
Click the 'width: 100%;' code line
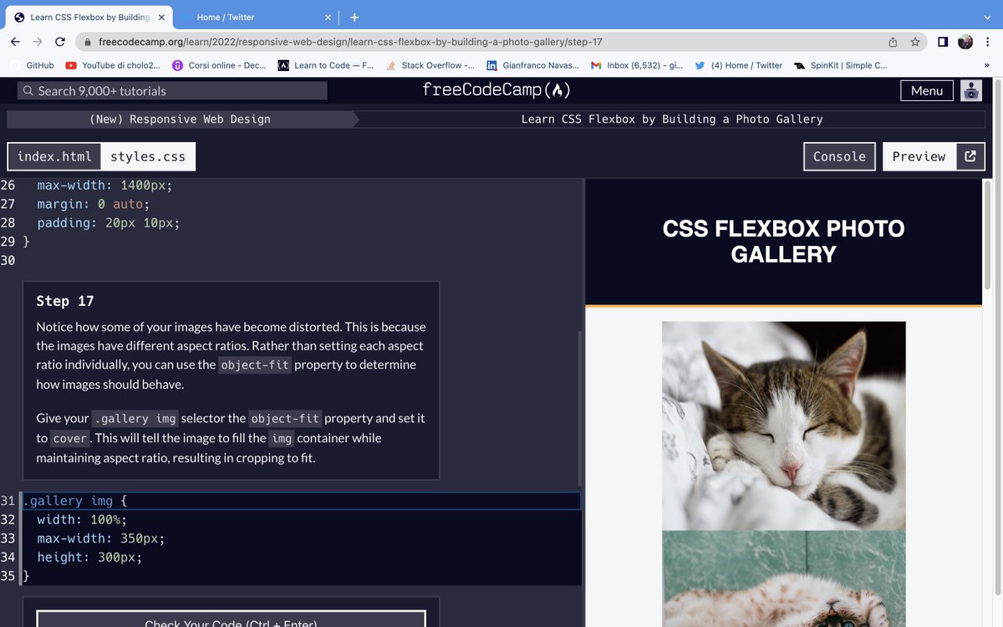click(82, 519)
